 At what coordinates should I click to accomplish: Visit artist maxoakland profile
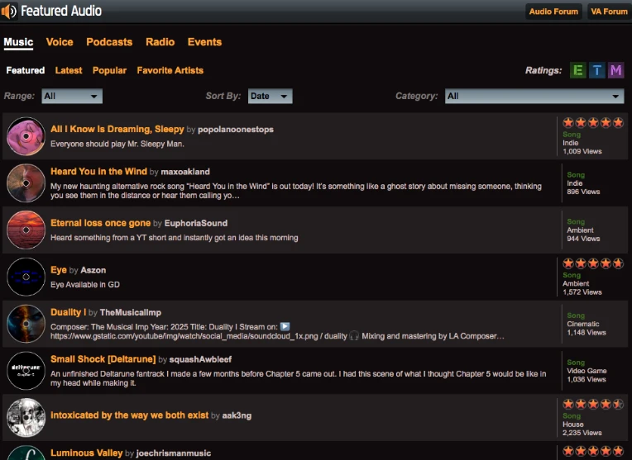coord(185,172)
